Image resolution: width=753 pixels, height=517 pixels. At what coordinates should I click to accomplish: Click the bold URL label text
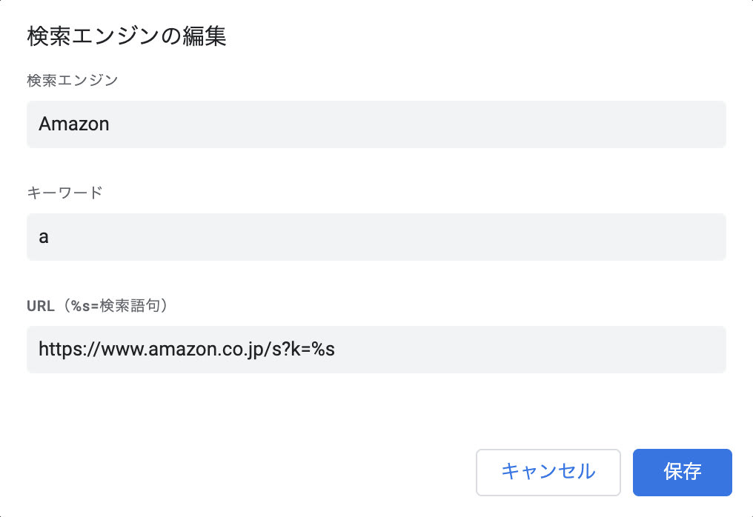[41, 306]
